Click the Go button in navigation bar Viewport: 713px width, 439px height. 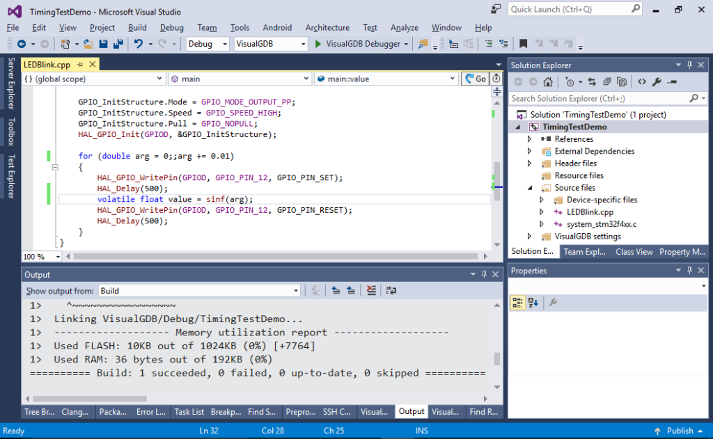tap(475, 79)
